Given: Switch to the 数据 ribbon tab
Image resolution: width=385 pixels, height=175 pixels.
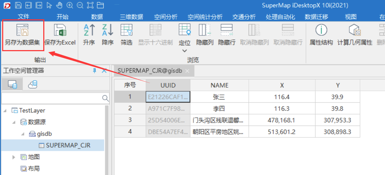Looking at the screenshot, I should point(97,17).
